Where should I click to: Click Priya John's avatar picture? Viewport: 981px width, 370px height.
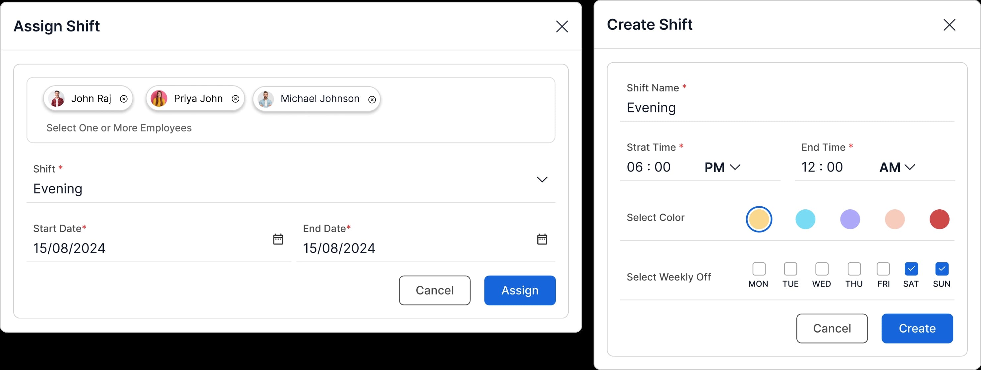coord(159,98)
